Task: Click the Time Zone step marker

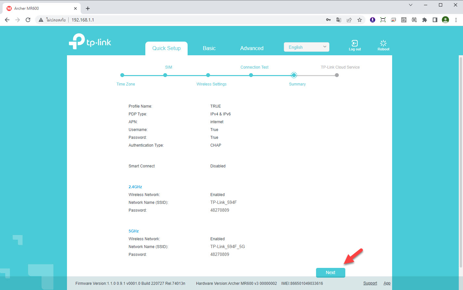Action: click(122, 75)
